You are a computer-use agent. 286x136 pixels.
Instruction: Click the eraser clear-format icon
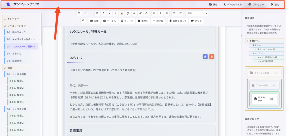pyautogui.click(x=146, y=13)
